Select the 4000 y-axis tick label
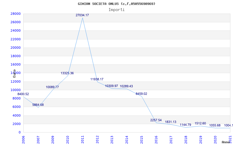This screenshot has width=233, height=145. click(x=17, y=115)
